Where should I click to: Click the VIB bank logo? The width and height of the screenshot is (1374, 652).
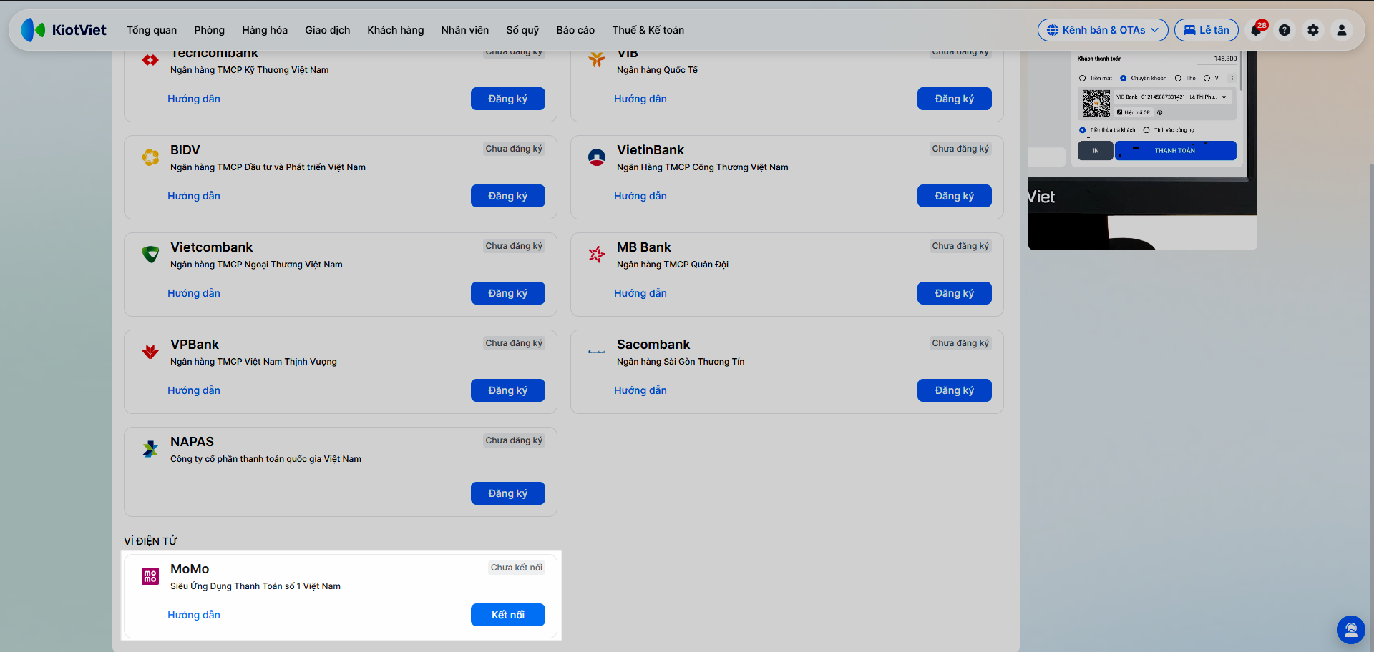(x=597, y=59)
